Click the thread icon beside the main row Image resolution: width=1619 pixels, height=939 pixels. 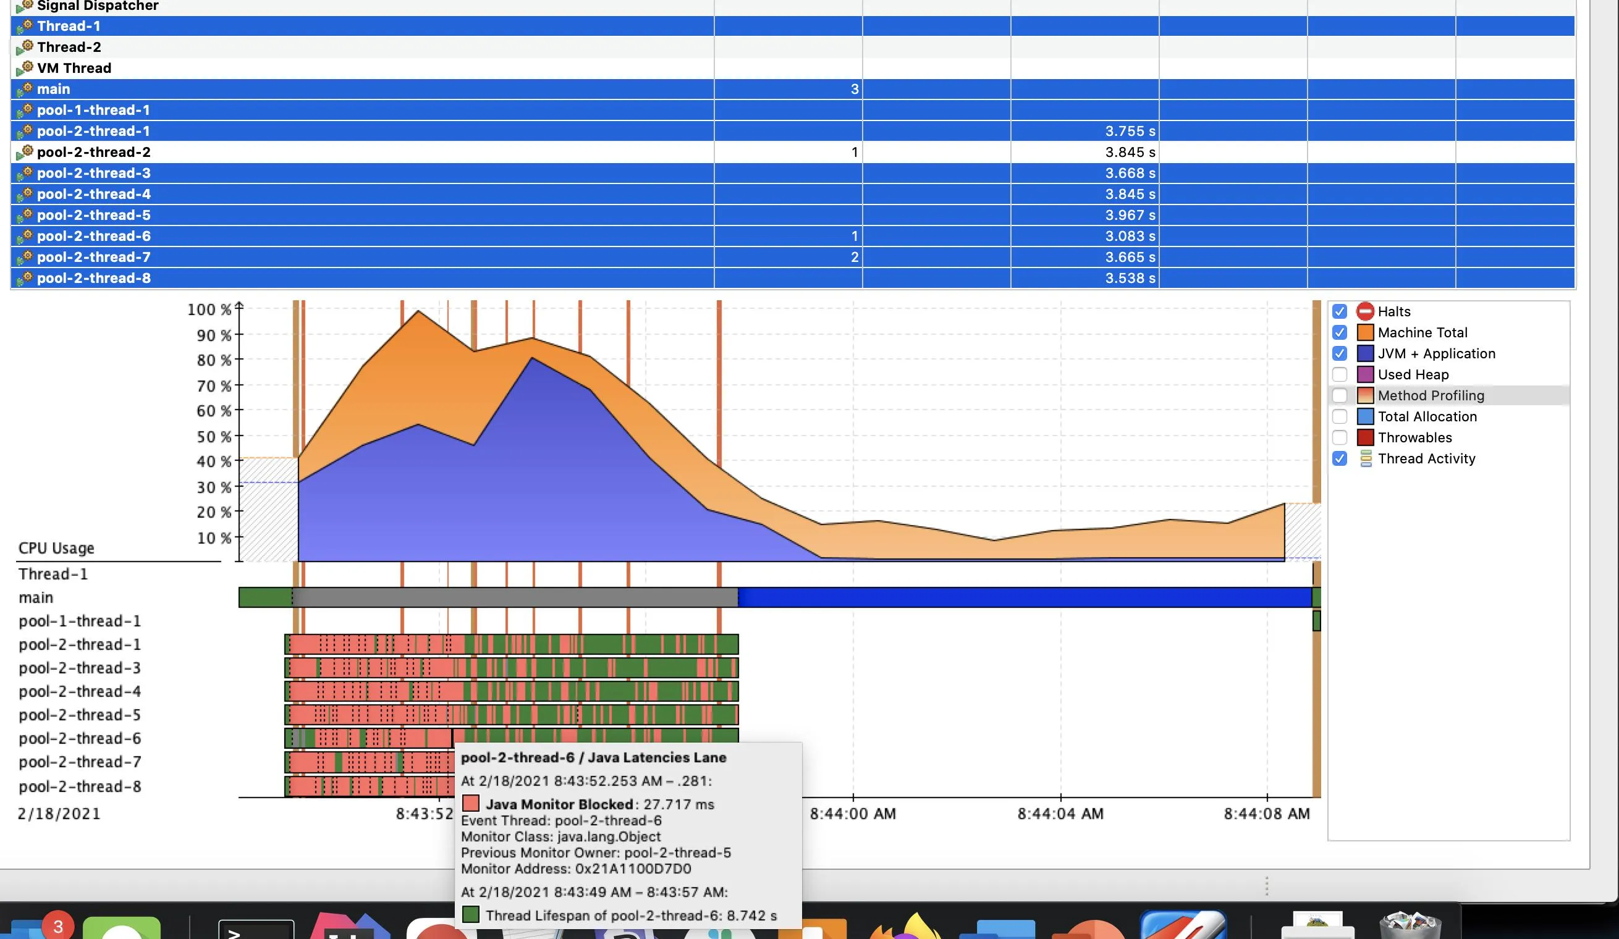[25, 90]
